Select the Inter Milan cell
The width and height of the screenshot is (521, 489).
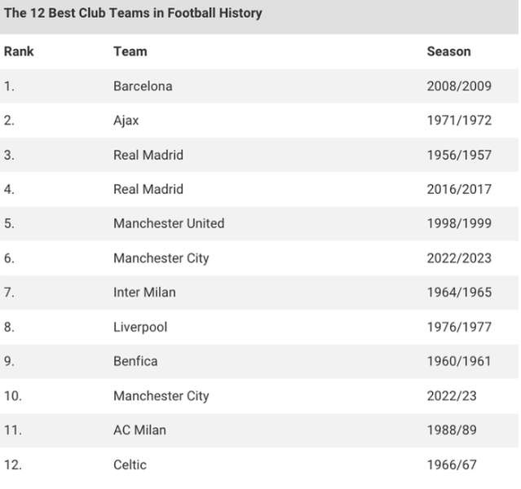click(x=144, y=293)
